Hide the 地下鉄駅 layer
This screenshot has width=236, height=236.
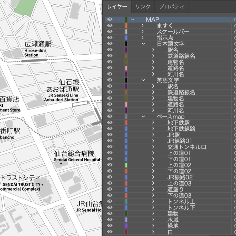(110, 122)
